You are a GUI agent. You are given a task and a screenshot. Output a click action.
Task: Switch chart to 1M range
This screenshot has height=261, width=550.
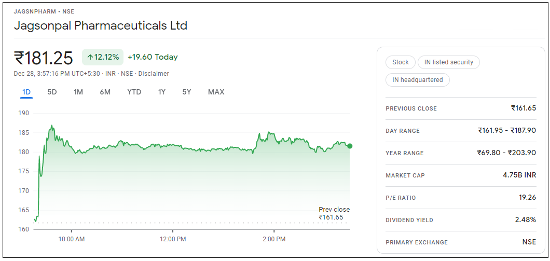click(x=78, y=92)
